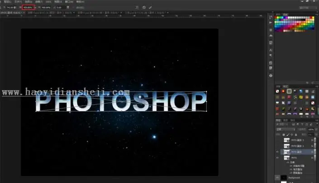Screen dimensions: 319x183
Task: Open the 文字(Y) menu
Action: tap(18, 2)
